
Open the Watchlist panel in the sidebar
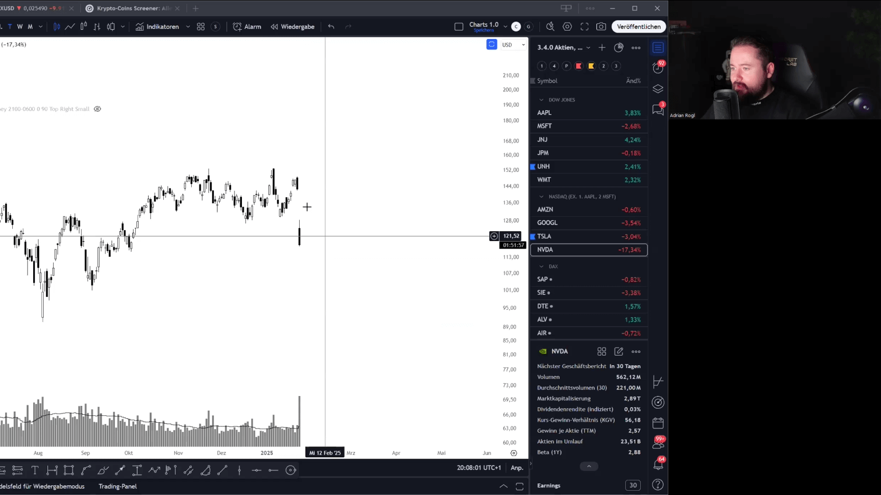[658, 48]
